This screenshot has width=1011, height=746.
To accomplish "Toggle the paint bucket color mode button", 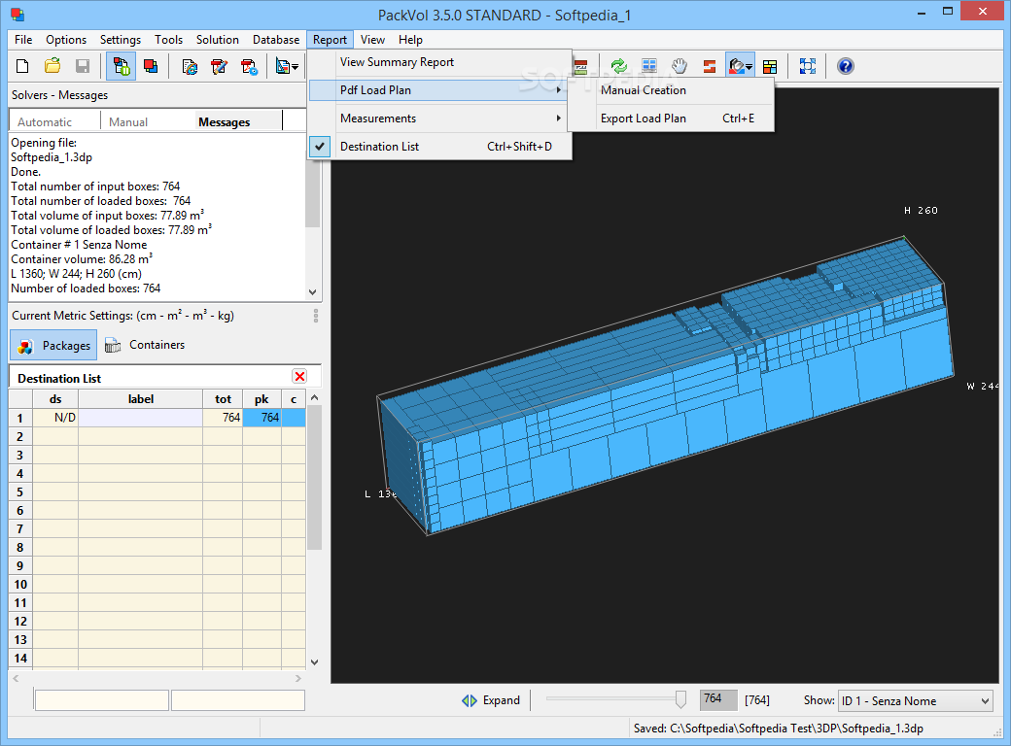I will click(x=738, y=66).
